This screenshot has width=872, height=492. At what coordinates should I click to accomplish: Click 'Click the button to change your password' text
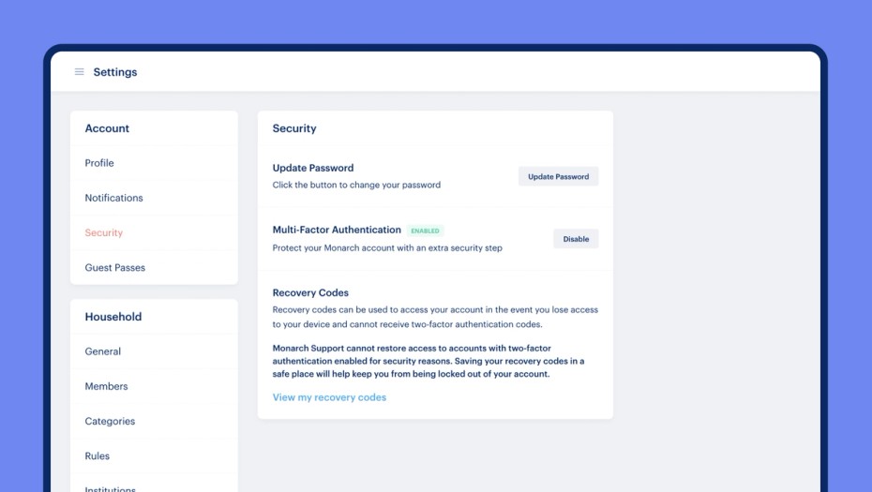[356, 186]
